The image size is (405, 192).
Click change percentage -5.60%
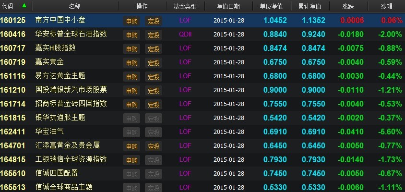[x=390, y=132]
